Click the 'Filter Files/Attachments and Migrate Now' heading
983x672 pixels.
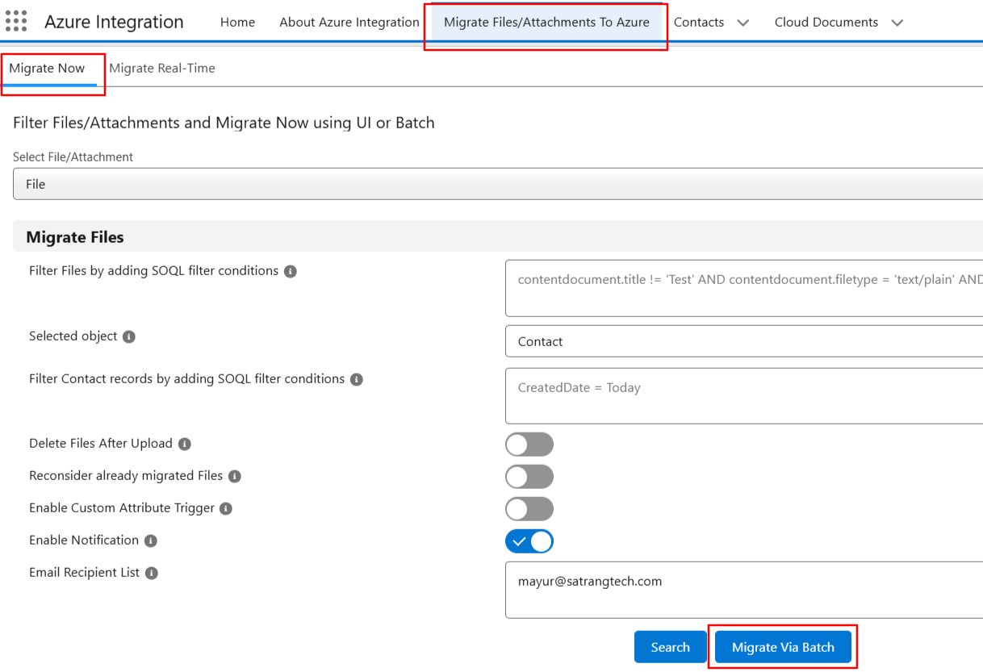(224, 123)
